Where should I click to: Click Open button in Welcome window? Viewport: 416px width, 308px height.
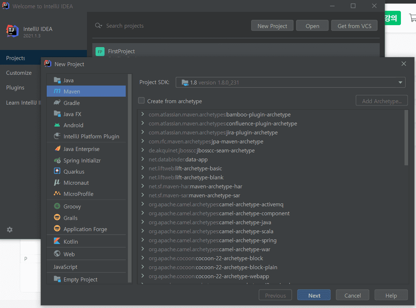pyautogui.click(x=312, y=26)
